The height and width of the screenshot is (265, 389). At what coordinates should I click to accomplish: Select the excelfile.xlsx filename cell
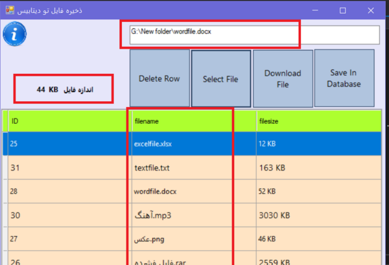point(194,144)
